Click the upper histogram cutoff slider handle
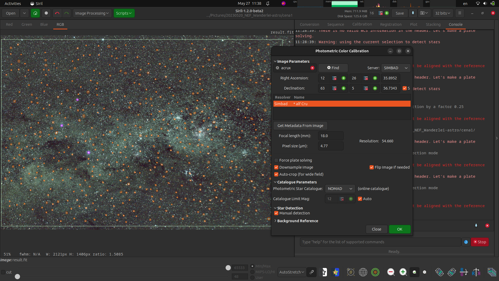499x281 pixels. (x=228, y=268)
